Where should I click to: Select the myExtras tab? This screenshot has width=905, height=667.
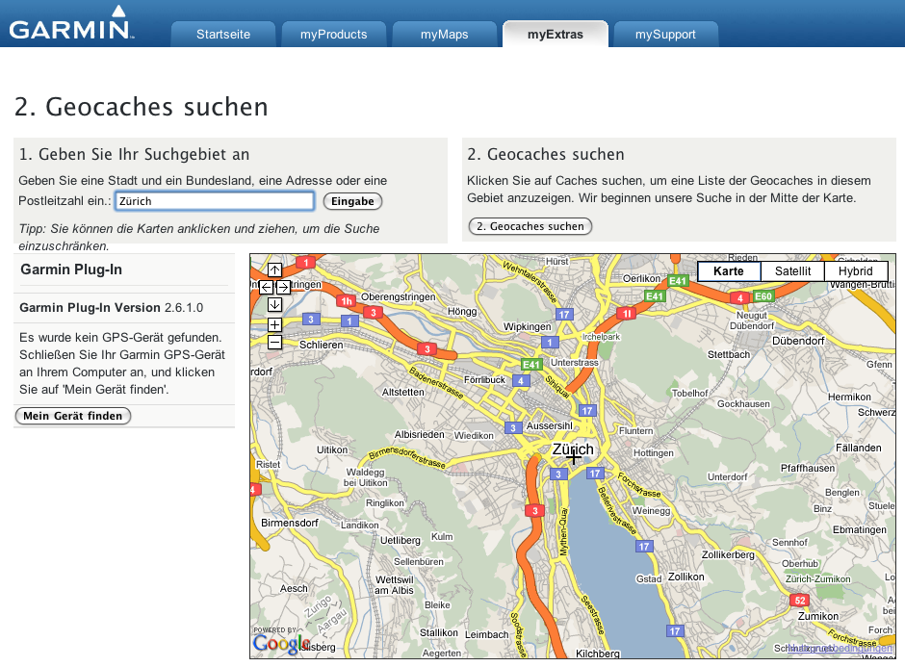coord(556,34)
